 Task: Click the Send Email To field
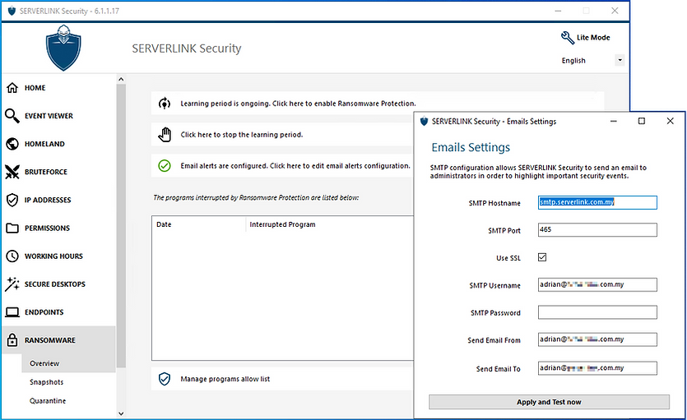[597, 368]
